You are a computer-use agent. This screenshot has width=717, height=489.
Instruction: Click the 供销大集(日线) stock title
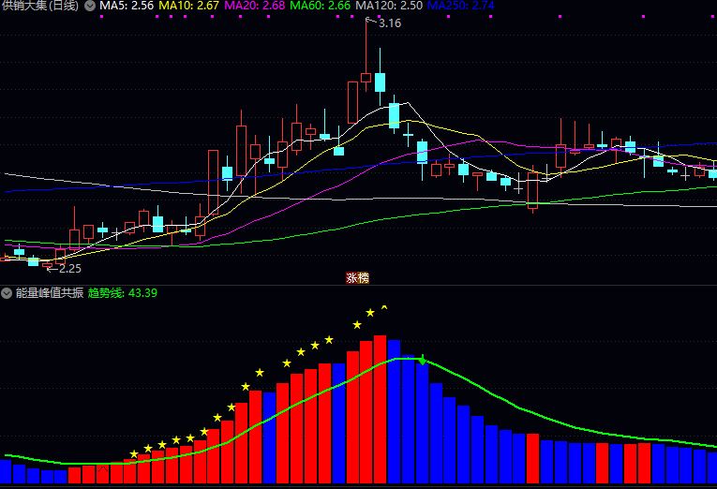click(x=40, y=6)
